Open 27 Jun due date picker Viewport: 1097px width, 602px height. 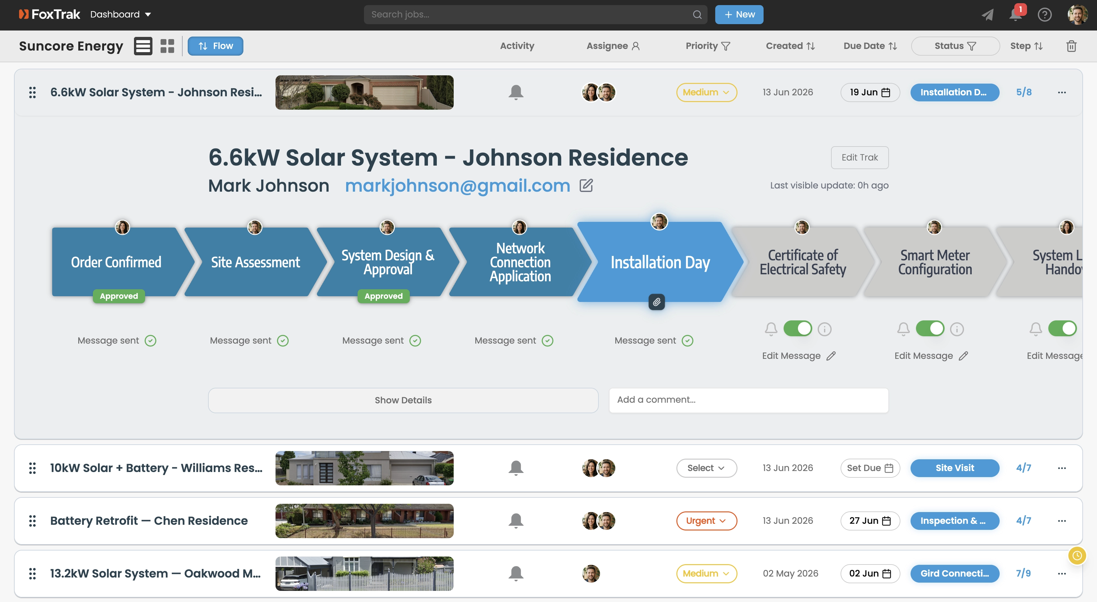pyautogui.click(x=870, y=521)
